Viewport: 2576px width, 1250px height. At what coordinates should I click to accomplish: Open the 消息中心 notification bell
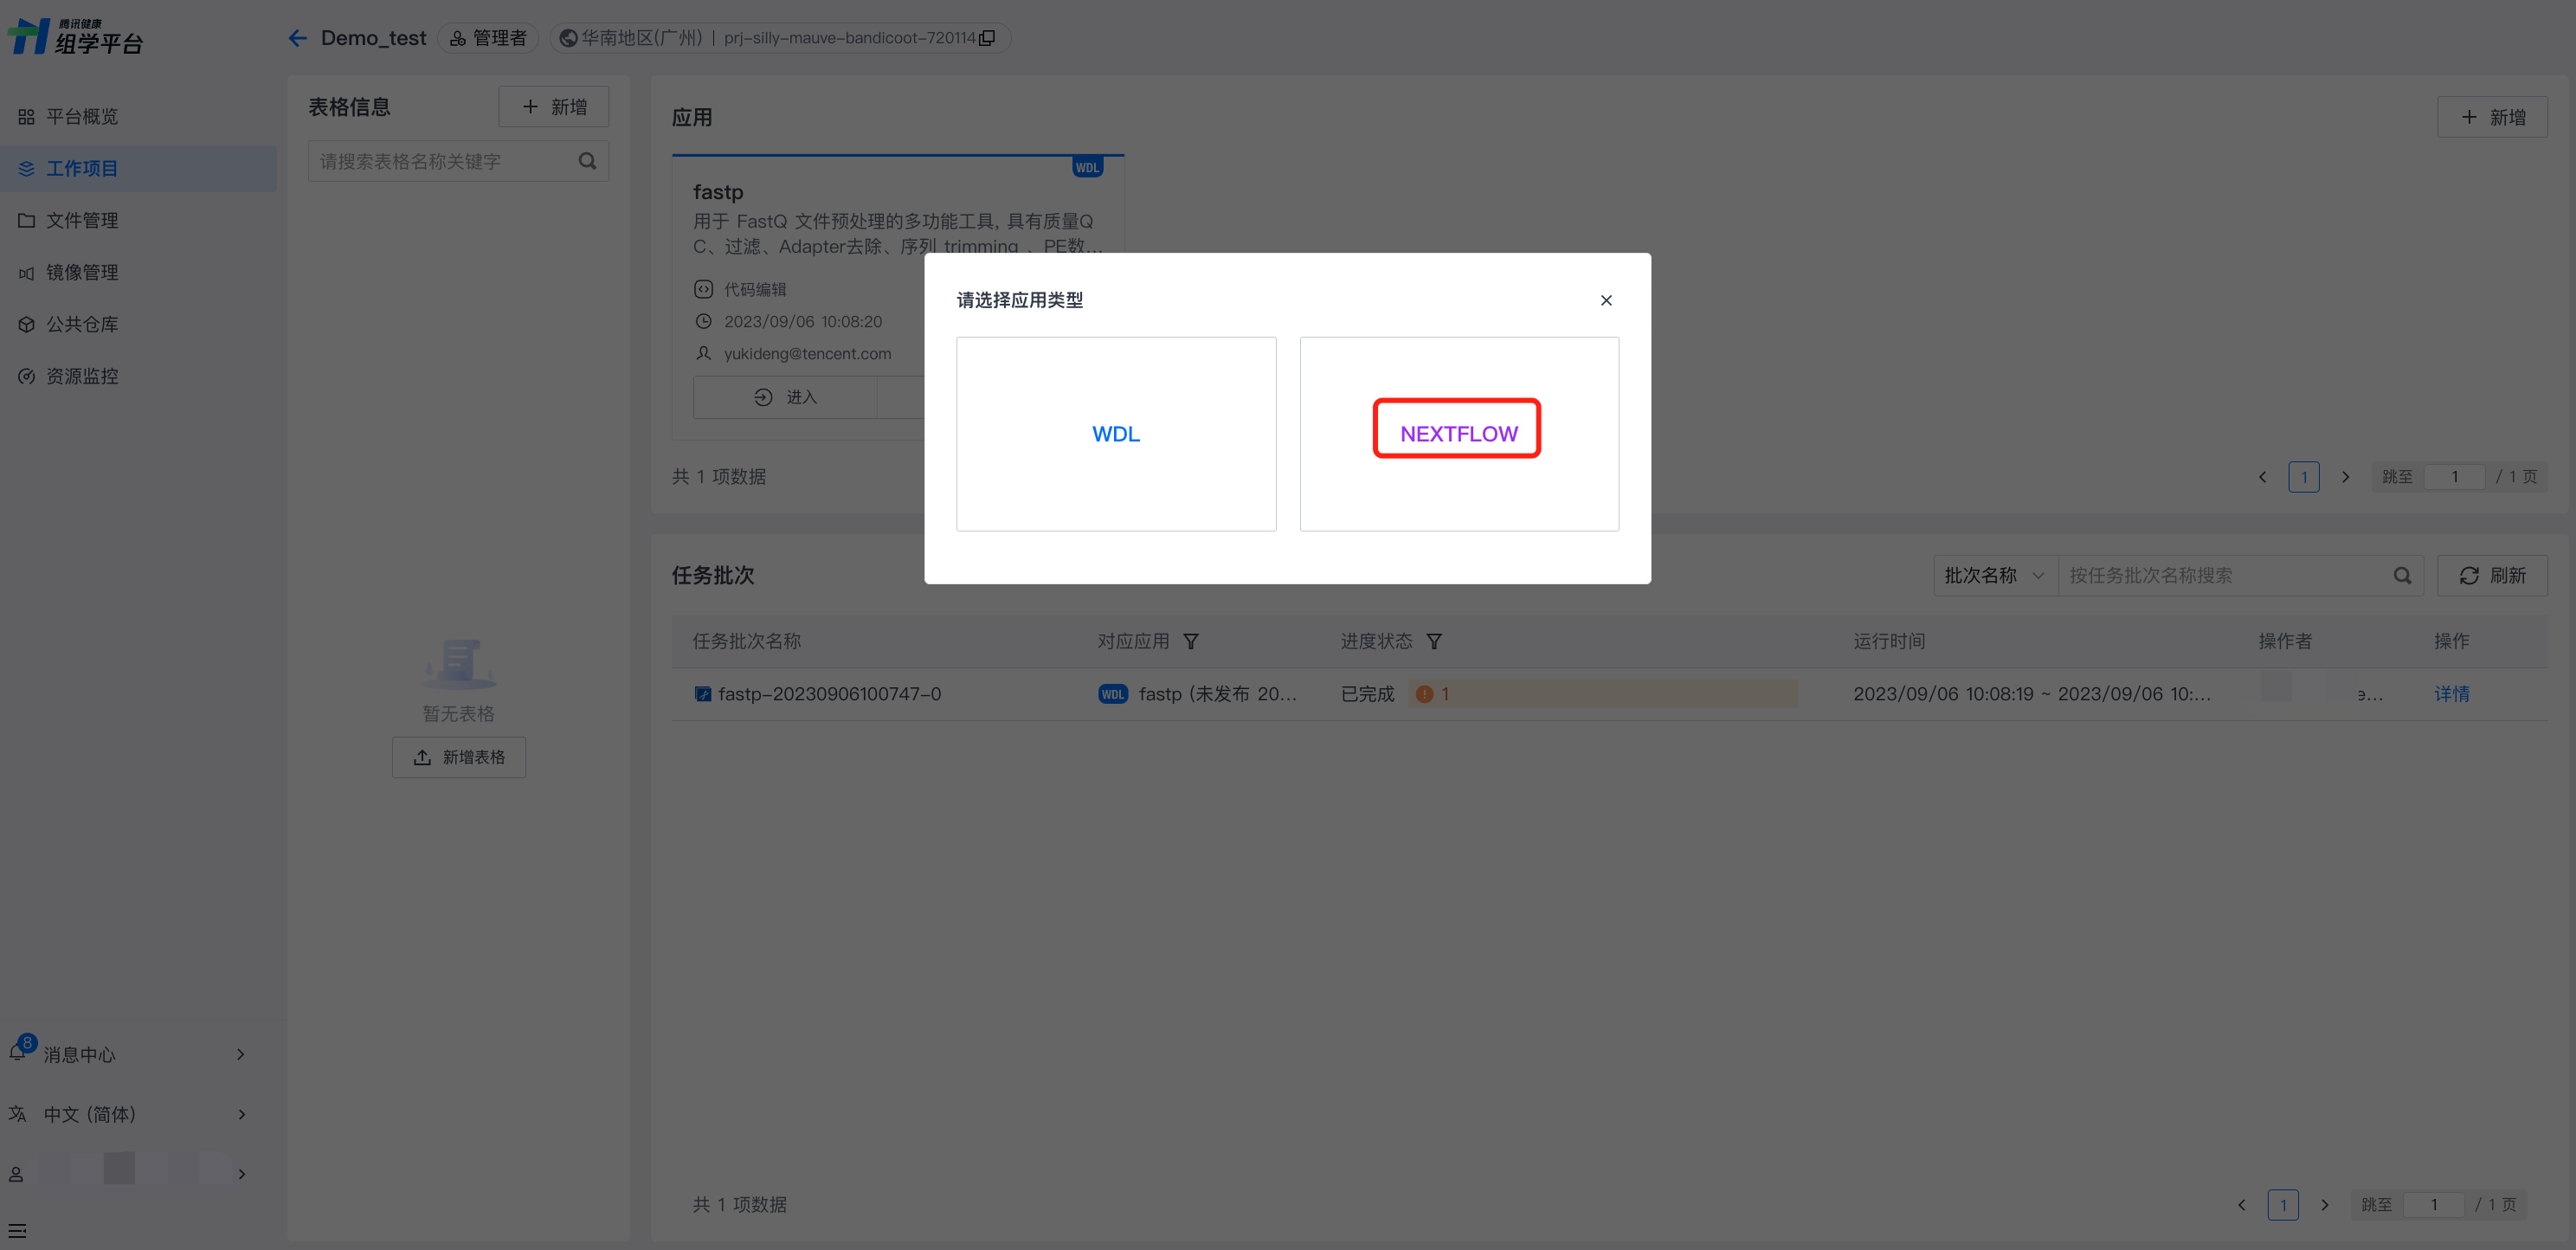(x=18, y=1053)
